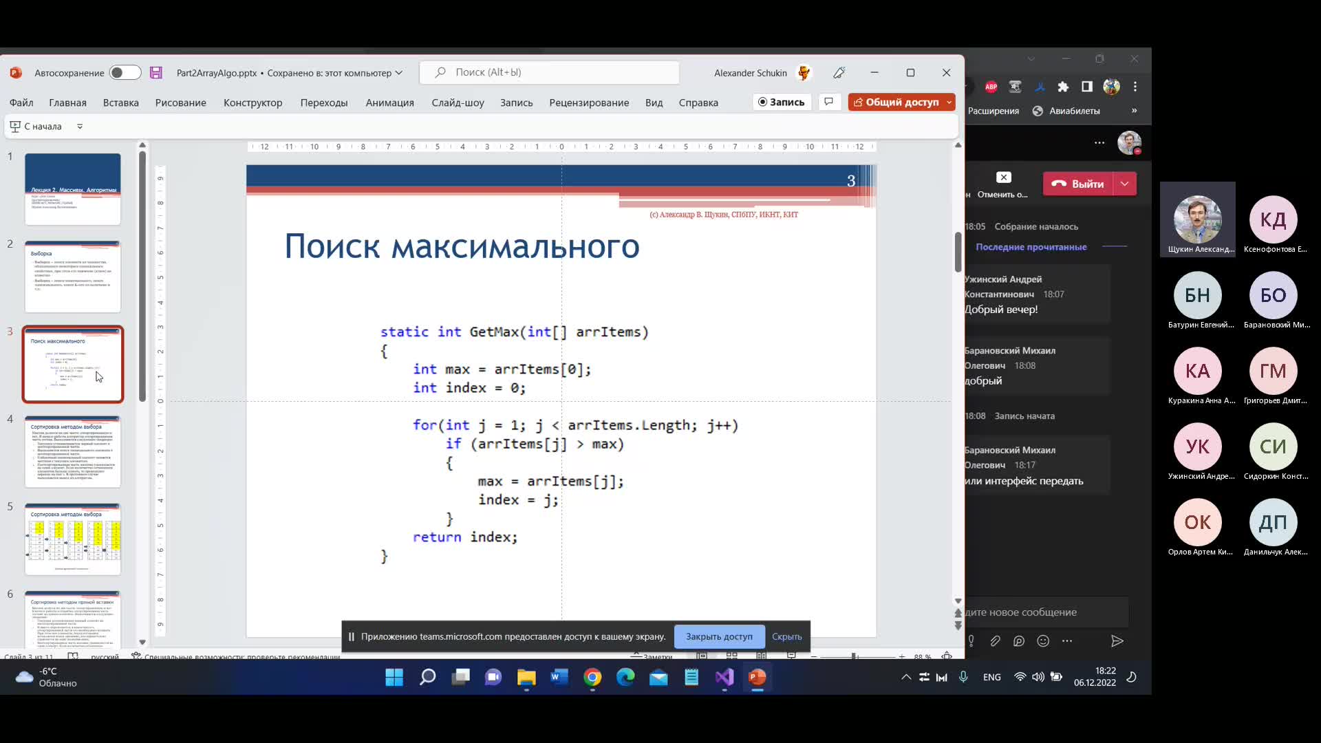1321x743 pixels.
Task: Open the emoji smiley picker in chat
Action: point(1043,641)
